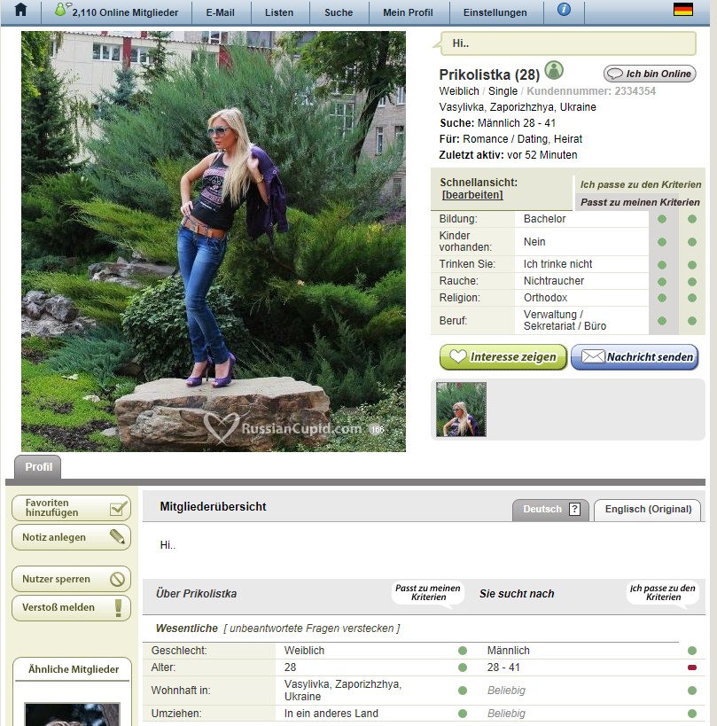Select the Ich passe zu den Kriterien tab
Screen dimensions: 717x726
641,184
